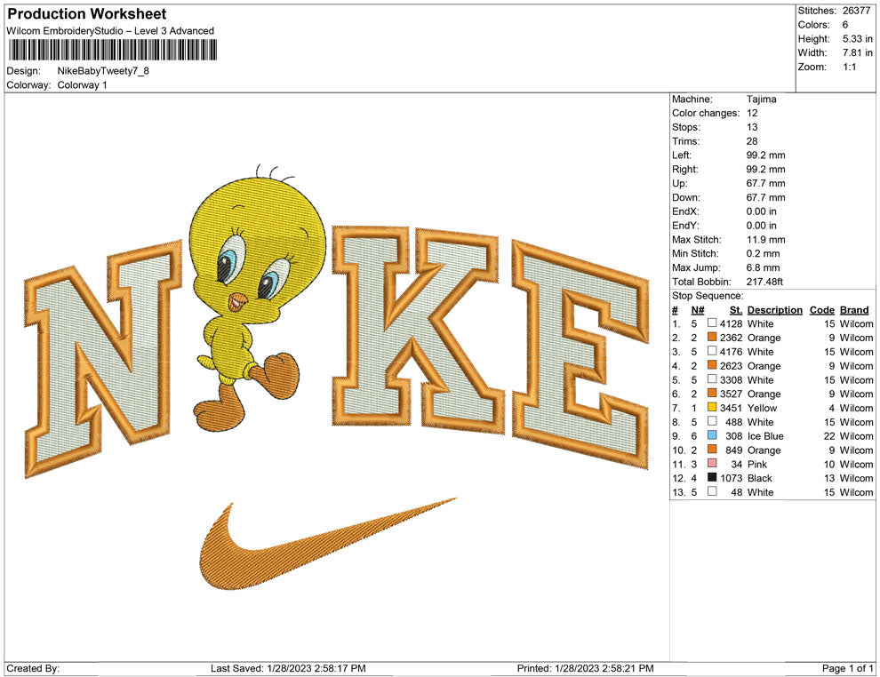Click the 'Production Worksheet' title
The image size is (880, 677).
tap(87, 14)
